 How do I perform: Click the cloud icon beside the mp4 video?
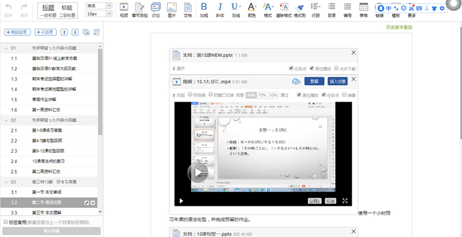pos(295,81)
